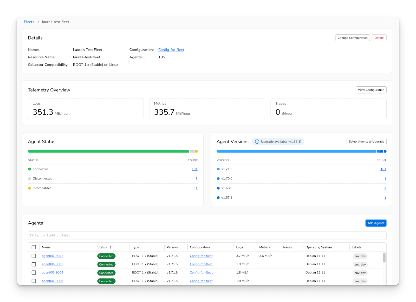The height and width of the screenshot is (302, 416).
Task: Toggle the select-all agents checkbox
Action: click(34, 247)
